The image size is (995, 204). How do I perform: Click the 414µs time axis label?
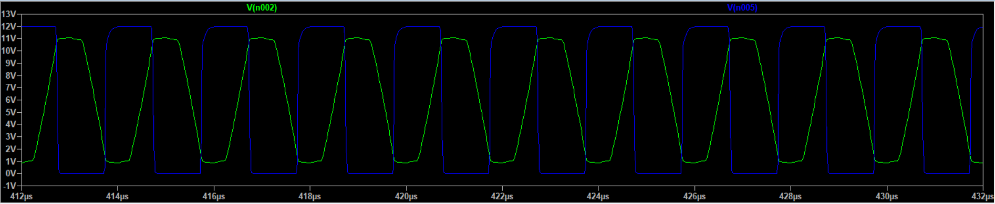(117, 197)
